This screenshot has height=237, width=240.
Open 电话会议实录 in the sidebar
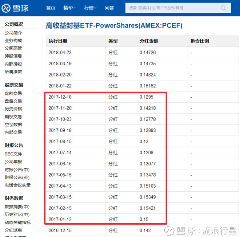(17, 185)
